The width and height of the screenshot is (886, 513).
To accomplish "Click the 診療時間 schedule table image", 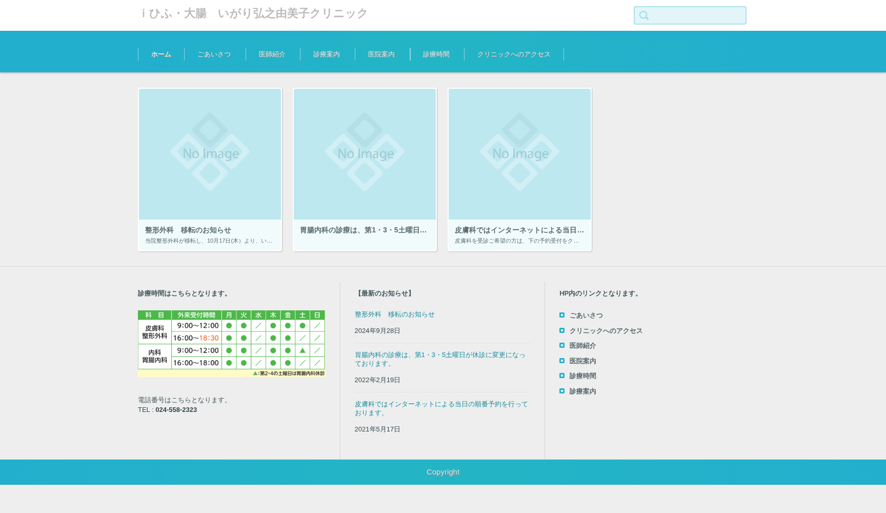I will (231, 343).
